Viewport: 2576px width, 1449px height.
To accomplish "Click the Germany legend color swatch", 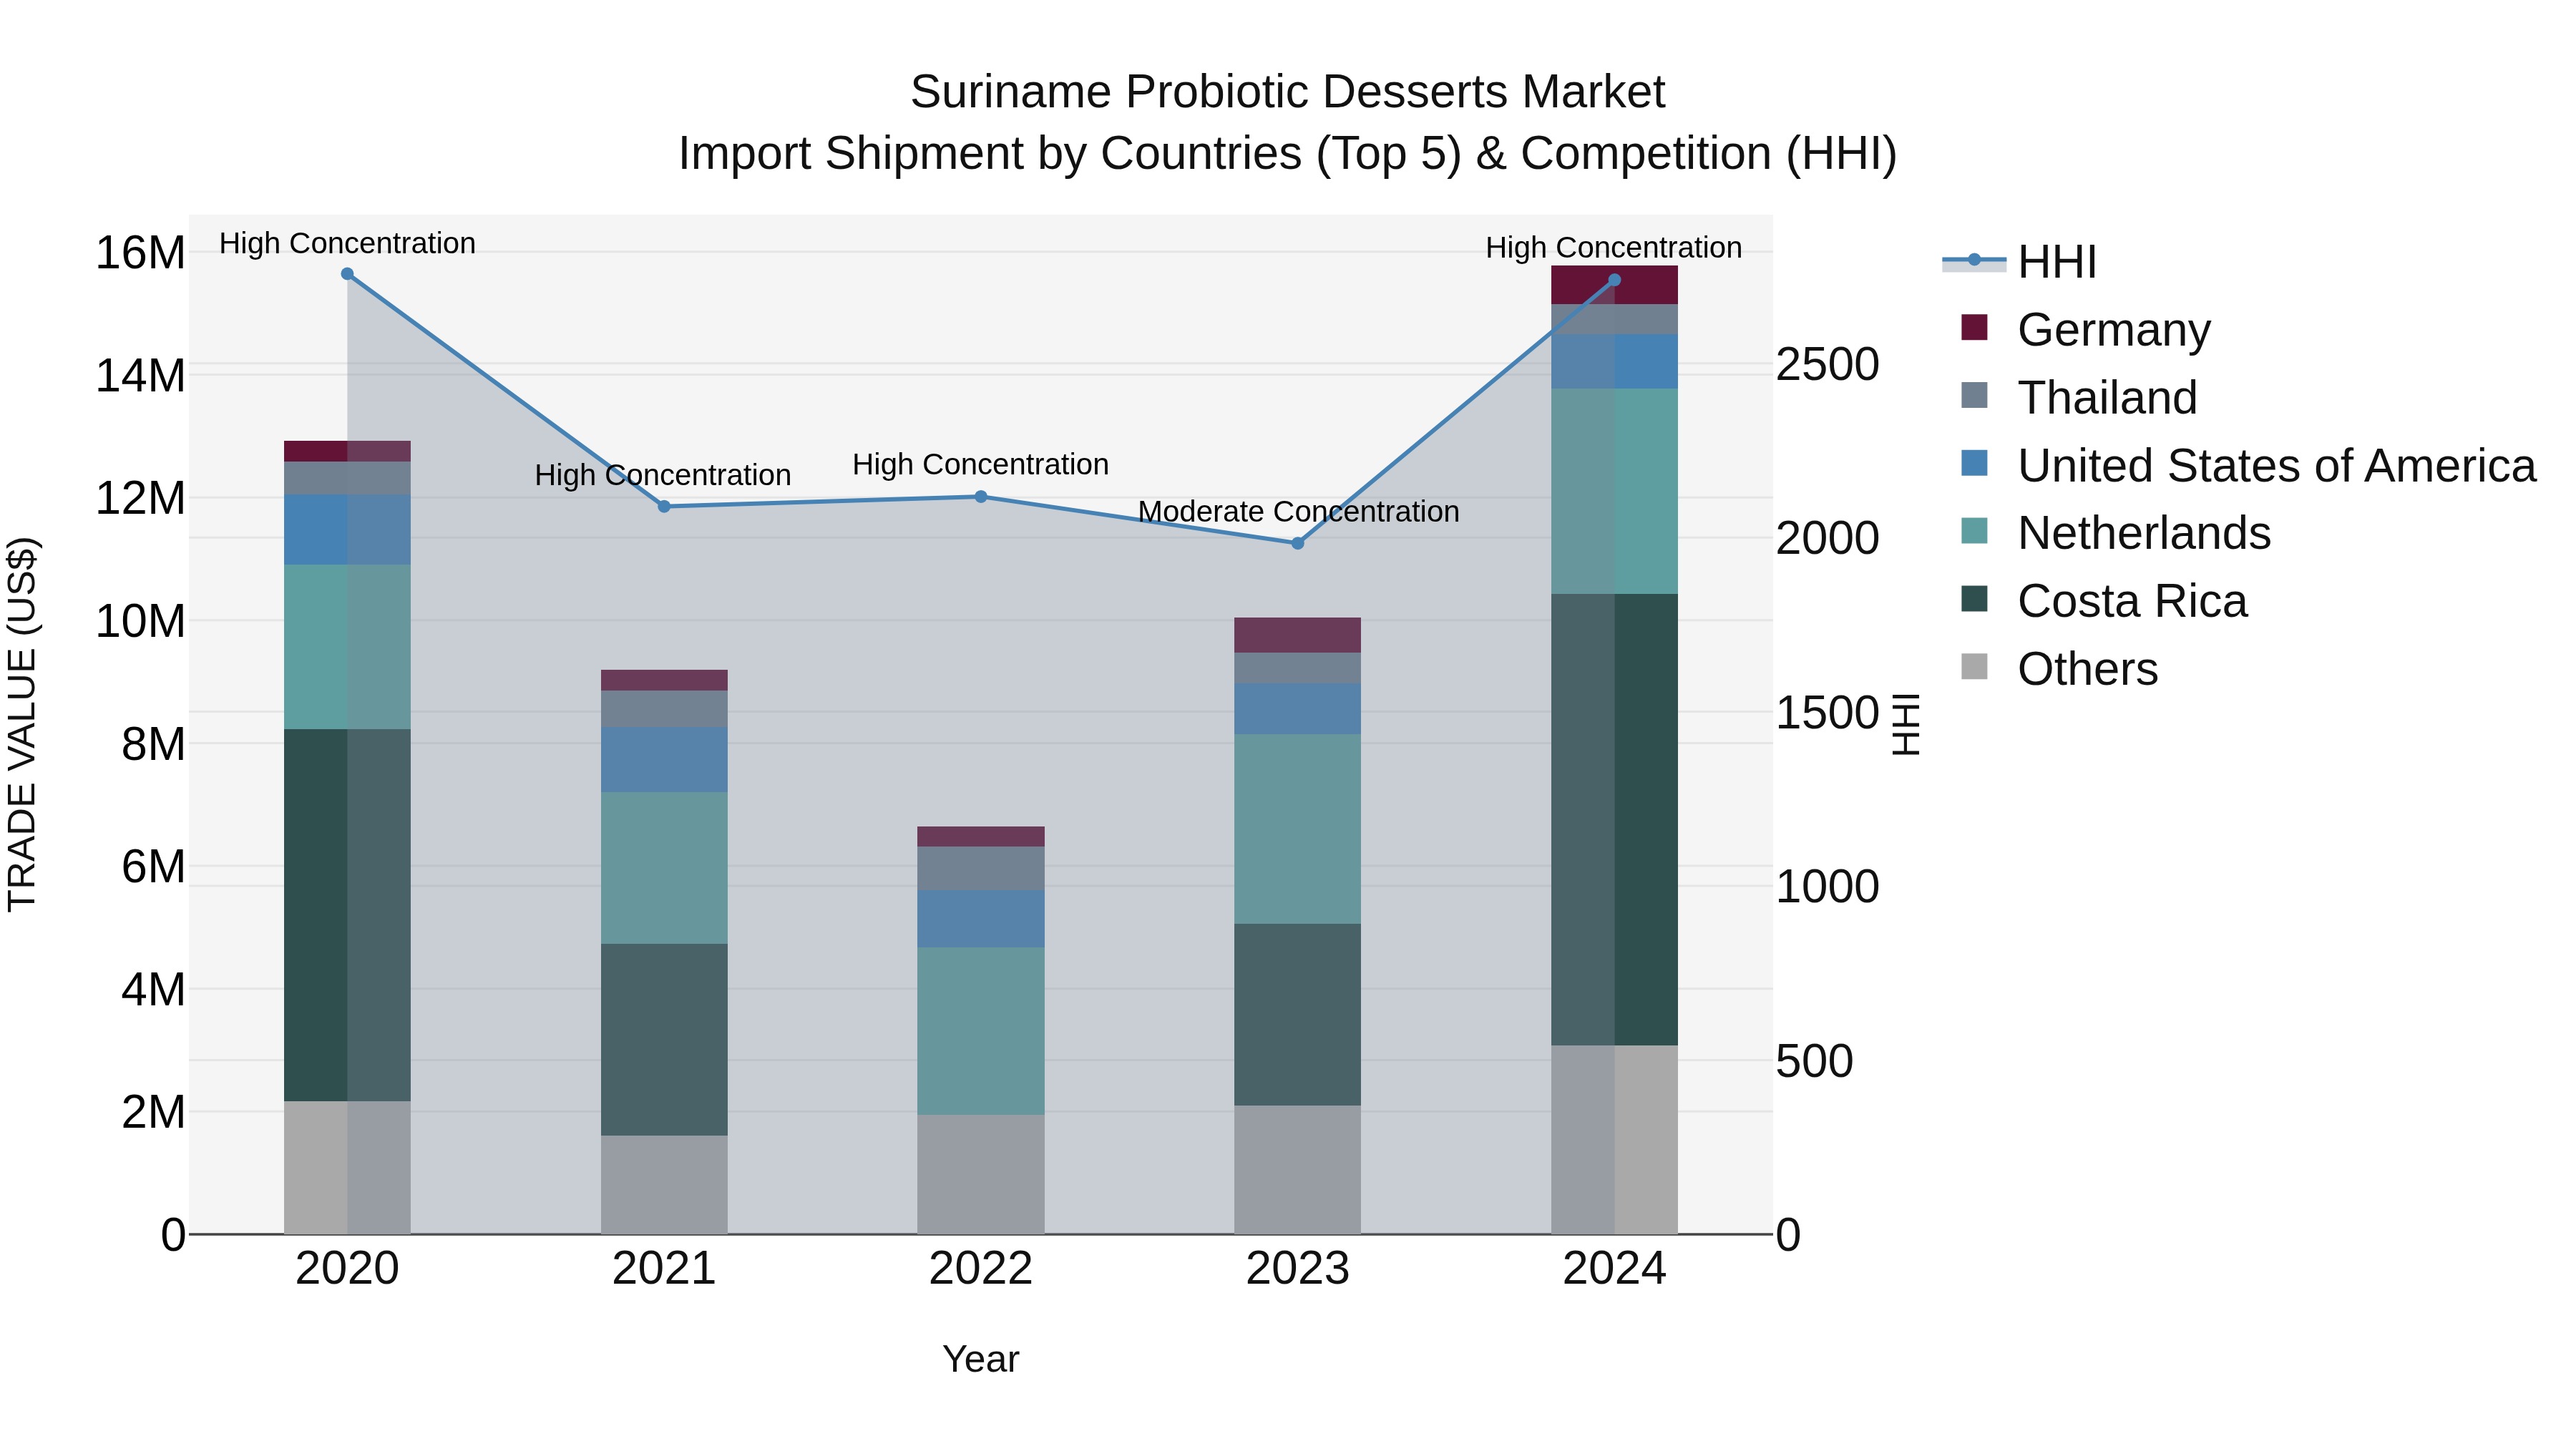I will (x=1974, y=327).
